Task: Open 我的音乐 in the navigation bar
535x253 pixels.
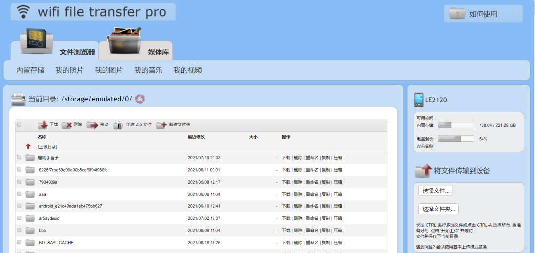Action: pos(148,71)
